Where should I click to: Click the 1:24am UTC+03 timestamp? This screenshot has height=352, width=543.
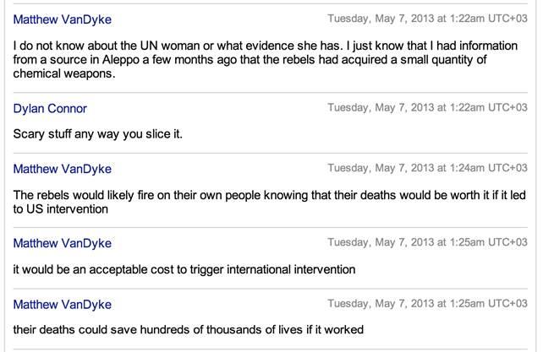click(x=427, y=168)
